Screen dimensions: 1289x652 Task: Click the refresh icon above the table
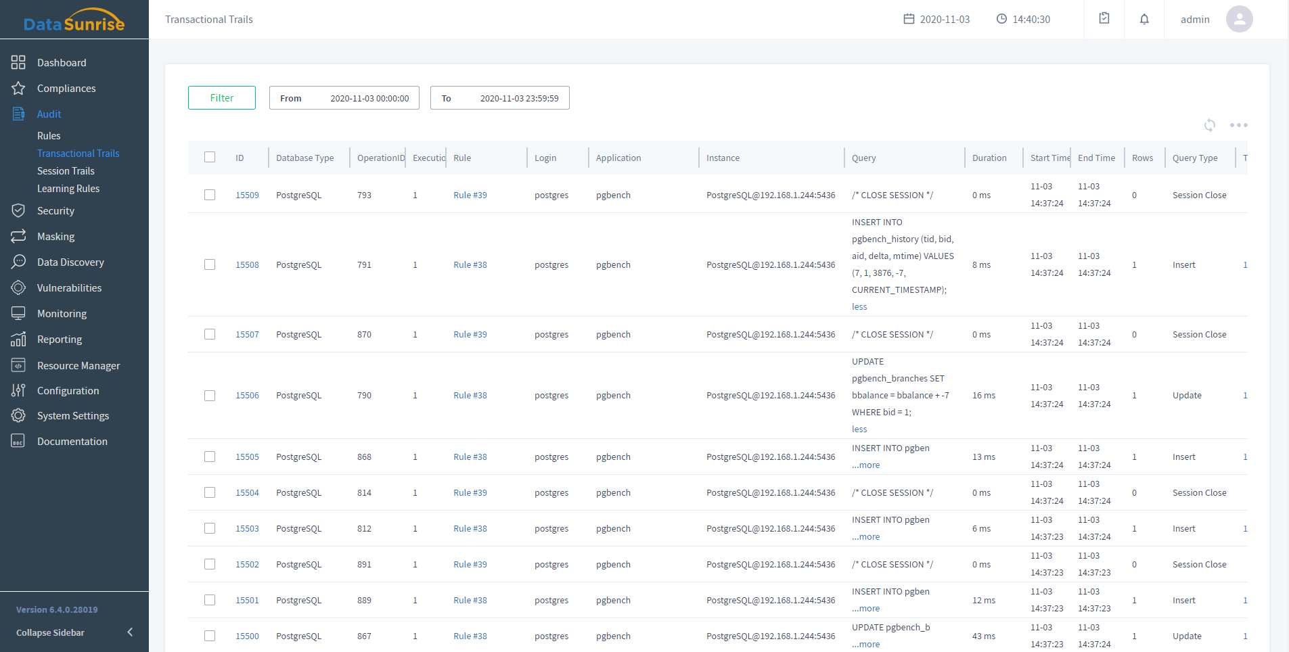click(1209, 125)
